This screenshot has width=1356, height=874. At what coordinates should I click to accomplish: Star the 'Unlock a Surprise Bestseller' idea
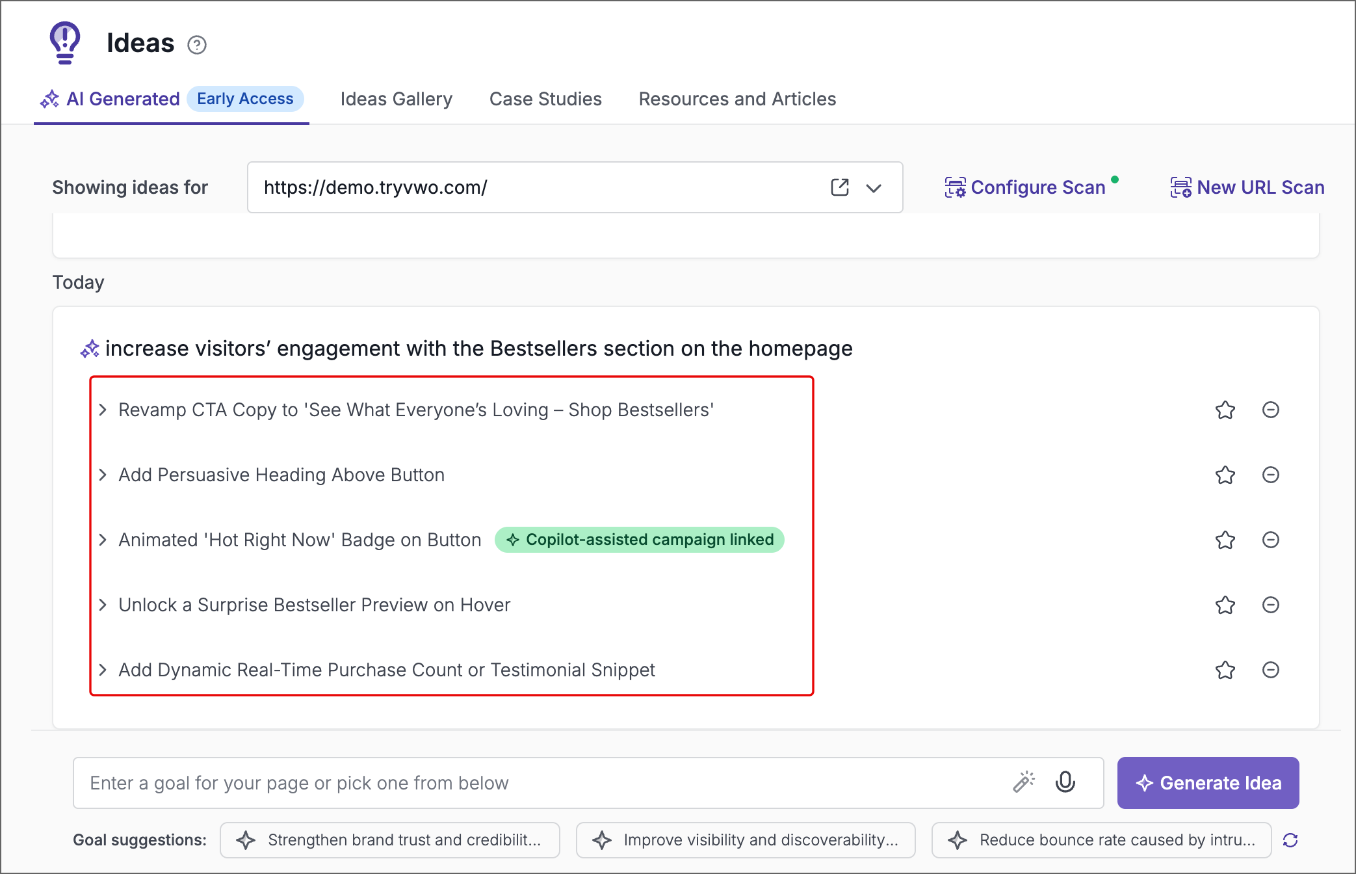[x=1225, y=605]
